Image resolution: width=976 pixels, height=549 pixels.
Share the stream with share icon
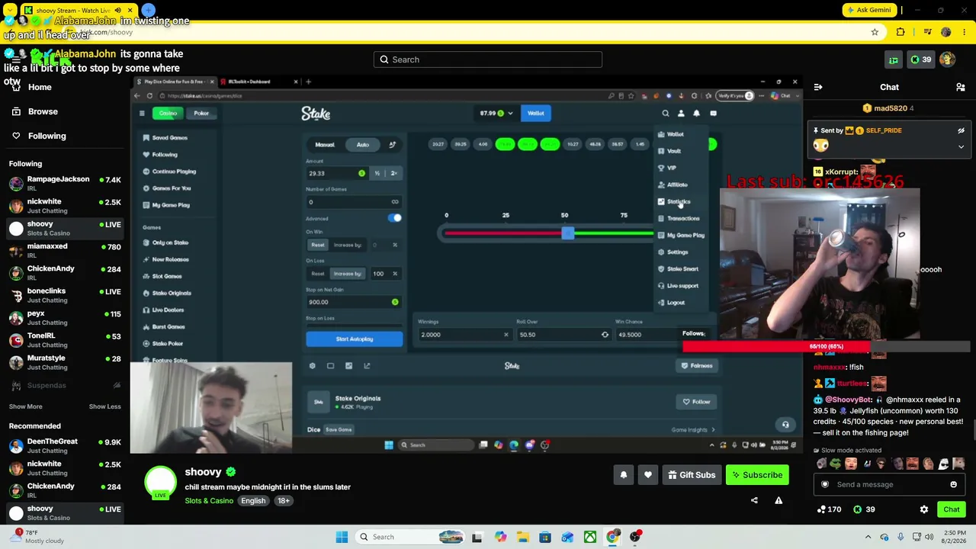point(754,500)
